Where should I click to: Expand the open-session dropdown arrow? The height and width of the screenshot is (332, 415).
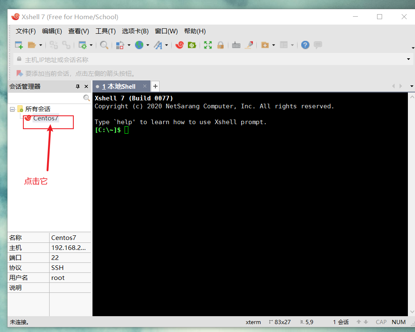[41, 45]
